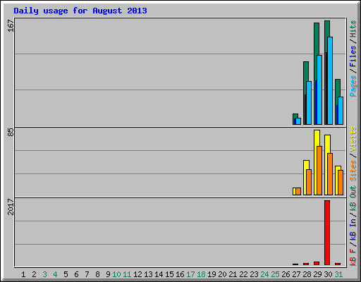Select the cyan Pages bar for day 31
The image size is (361, 282).
point(341,111)
